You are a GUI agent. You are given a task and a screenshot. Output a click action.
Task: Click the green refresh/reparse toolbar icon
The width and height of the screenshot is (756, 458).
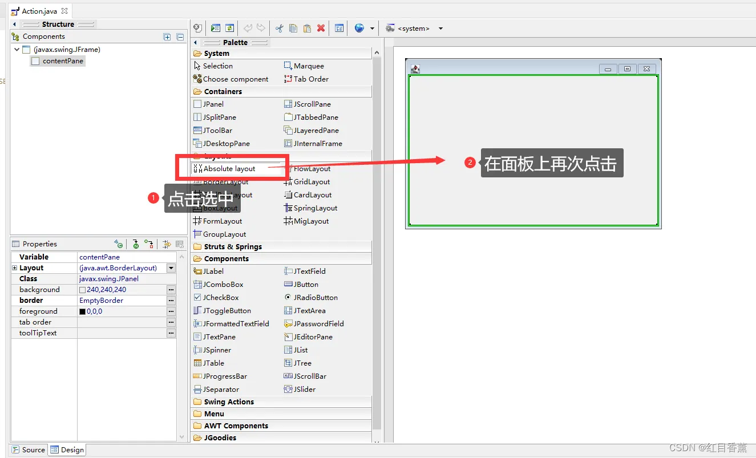229,28
